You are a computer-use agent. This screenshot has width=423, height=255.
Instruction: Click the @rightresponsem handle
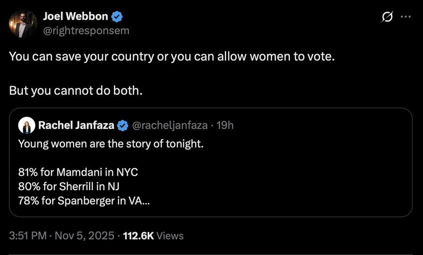point(86,31)
